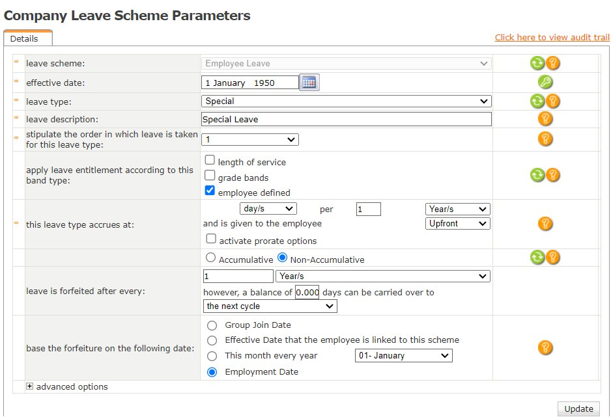Image resolution: width=611 pixels, height=417 pixels.
Task: Open the effective date calendar picker
Action: tap(309, 83)
